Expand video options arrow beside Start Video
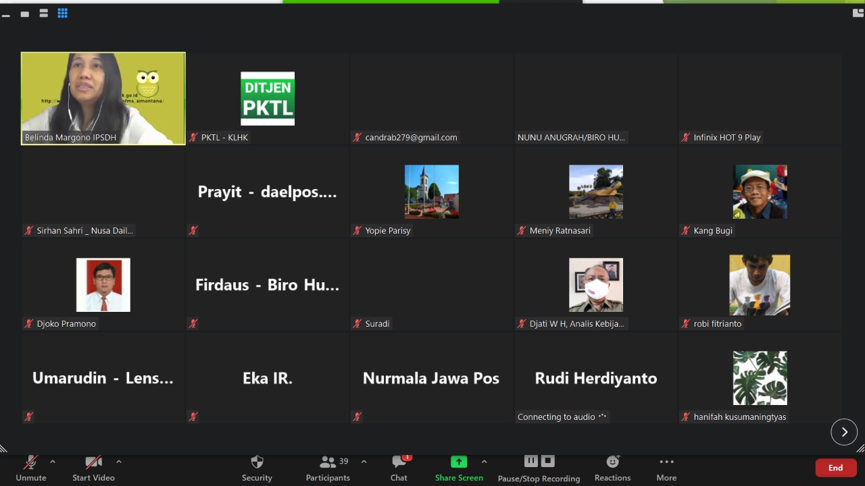The width and height of the screenshot is (865, 486). [119, 462]
